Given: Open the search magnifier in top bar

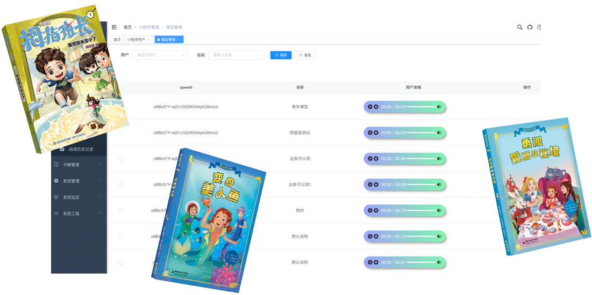Looking at the screenshot, I should coord(519,27).
